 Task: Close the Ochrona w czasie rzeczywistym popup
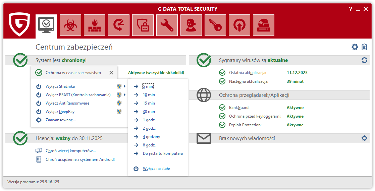(111, 73)
